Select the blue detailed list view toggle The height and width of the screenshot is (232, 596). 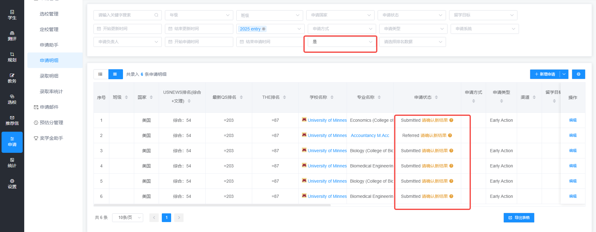(115, 74)
